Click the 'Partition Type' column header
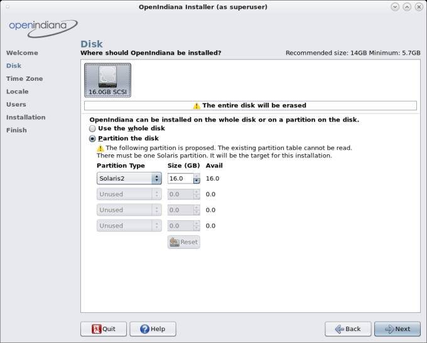 coord(121,166)
